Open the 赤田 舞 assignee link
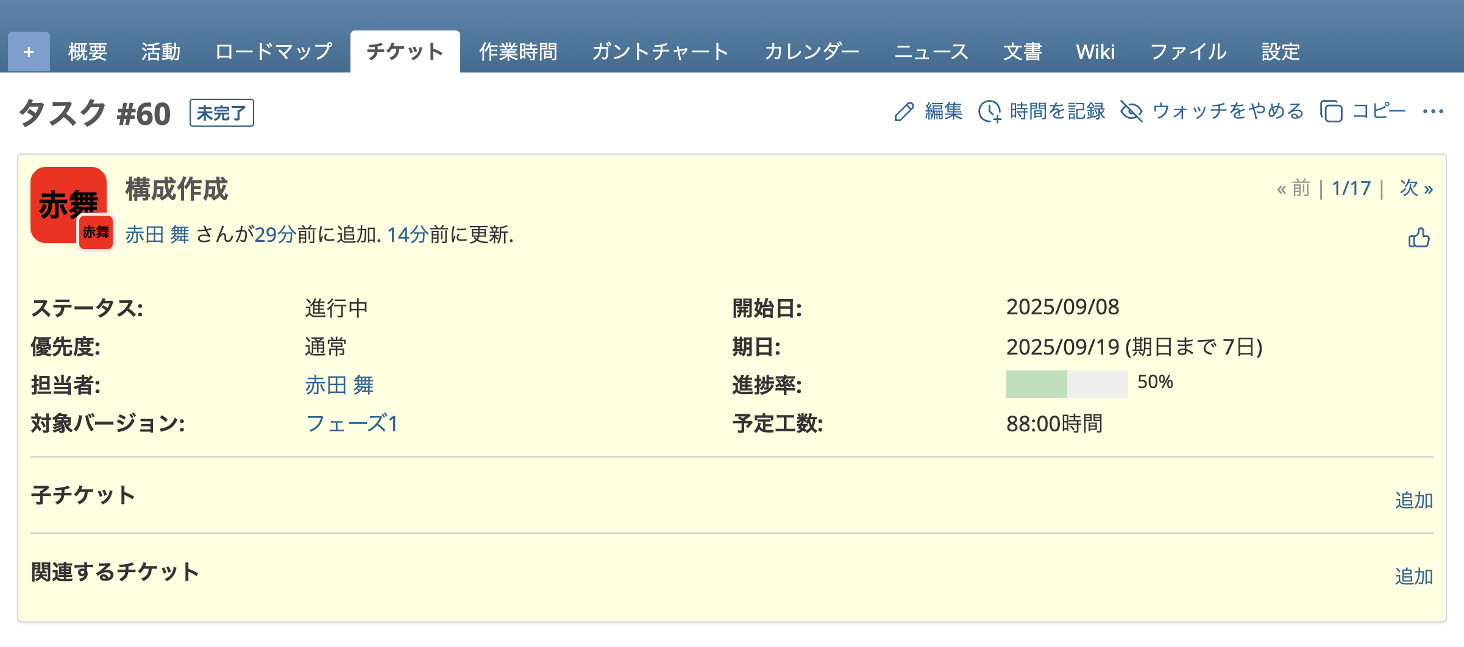The height and width of the screenshot is (647, 1464). pos(339,385)
